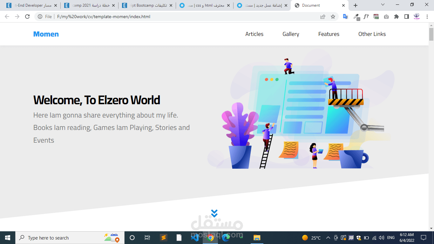
Task: Open the font finder f? extension
Action: [x=366, y=17]
